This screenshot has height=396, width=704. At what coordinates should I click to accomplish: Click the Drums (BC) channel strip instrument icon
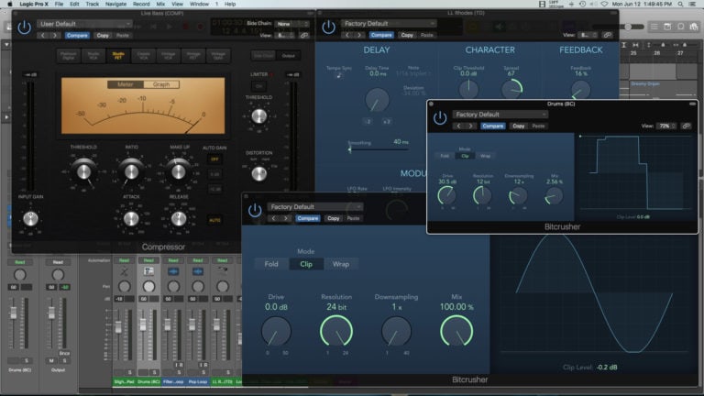coord(148,271)
